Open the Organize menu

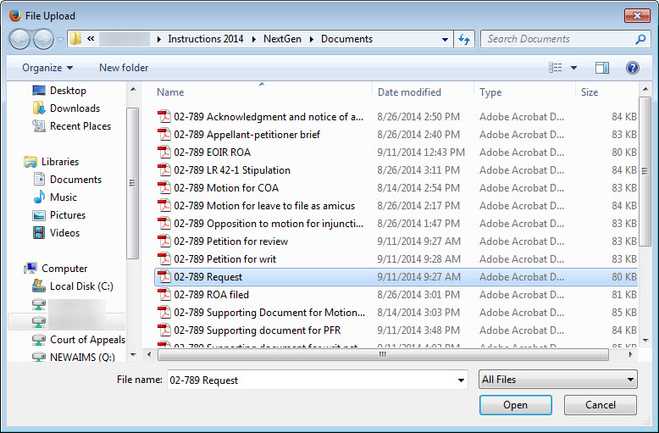click(47, 68)
